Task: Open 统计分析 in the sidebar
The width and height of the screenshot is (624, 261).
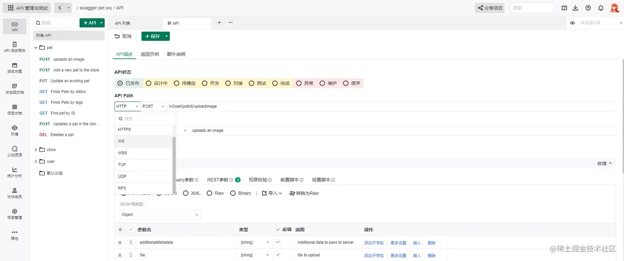Action: (14, 172)
